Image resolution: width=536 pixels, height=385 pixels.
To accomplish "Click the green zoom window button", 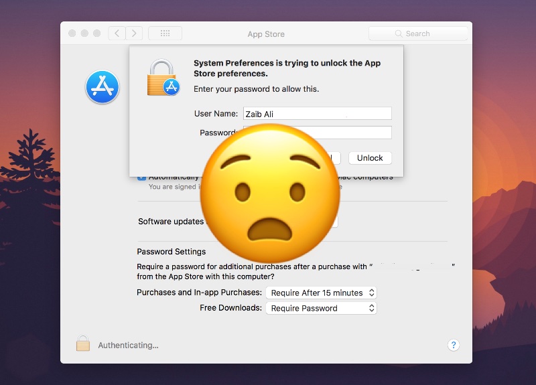I will click(96, 33).
